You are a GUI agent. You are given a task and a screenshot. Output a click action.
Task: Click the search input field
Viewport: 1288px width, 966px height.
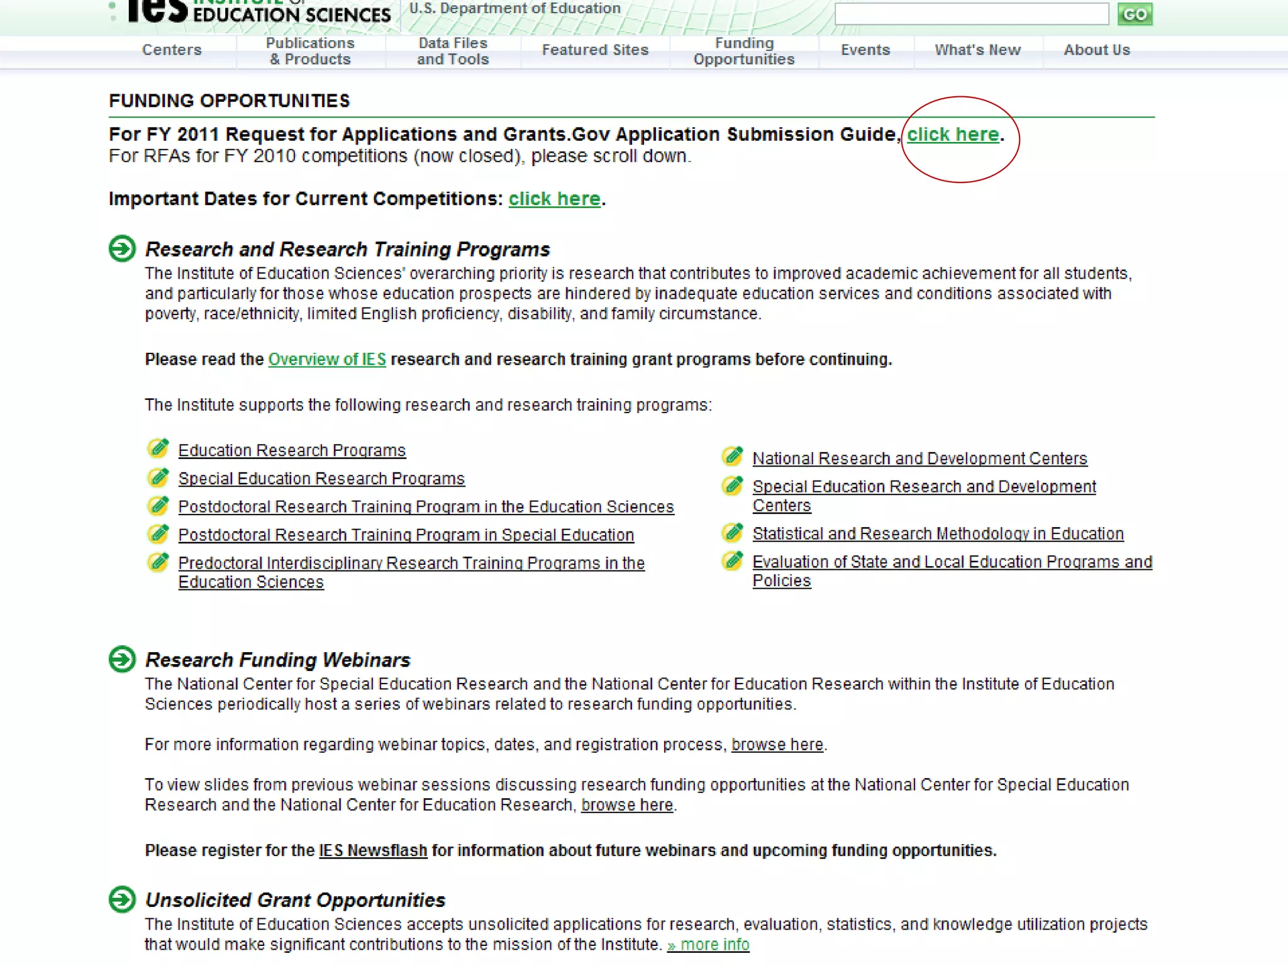click(x=971, y=14)
